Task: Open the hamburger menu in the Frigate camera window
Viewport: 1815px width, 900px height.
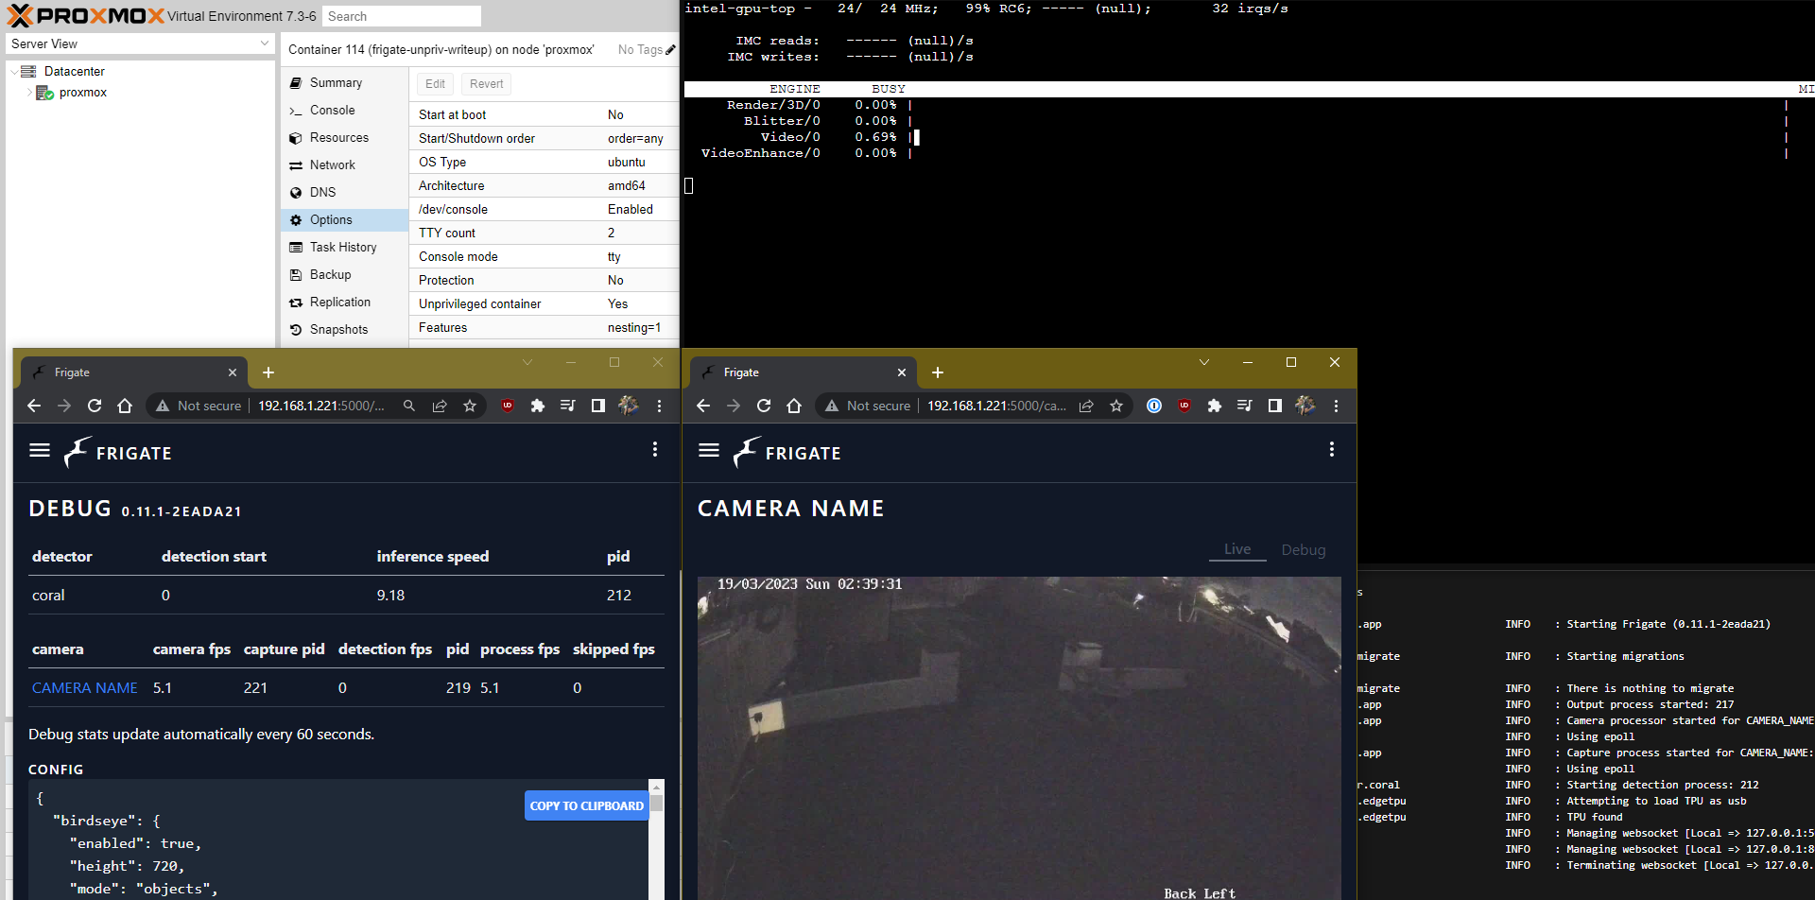Action: (709, 451)
